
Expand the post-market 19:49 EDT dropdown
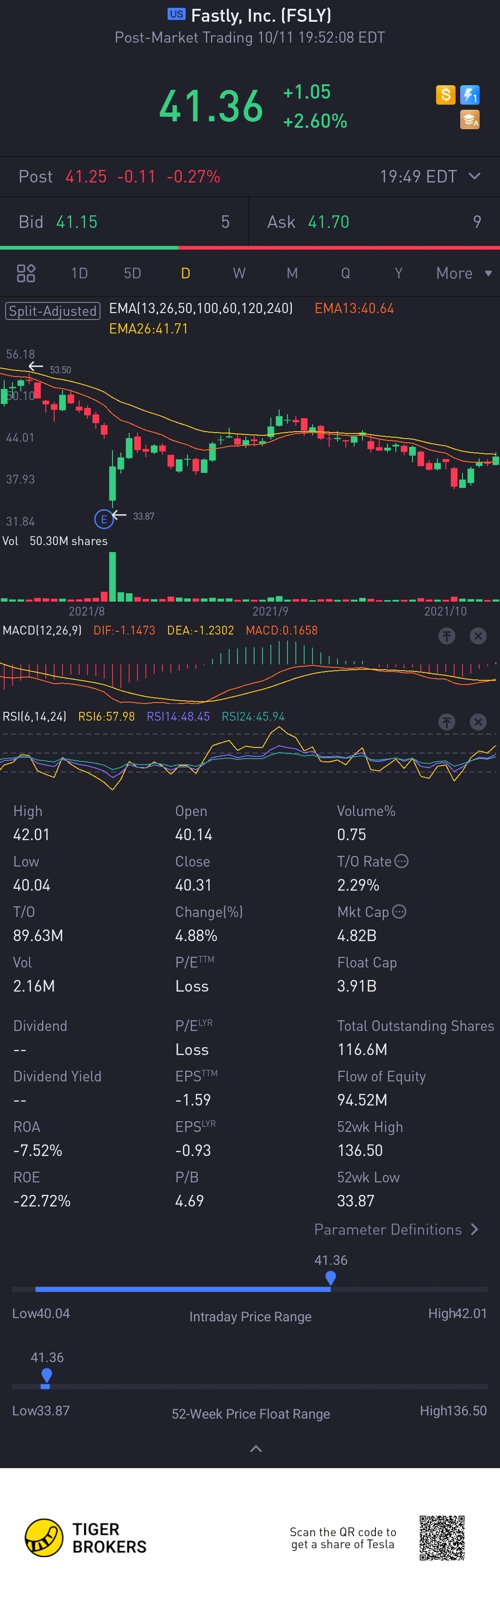[475, 176]
